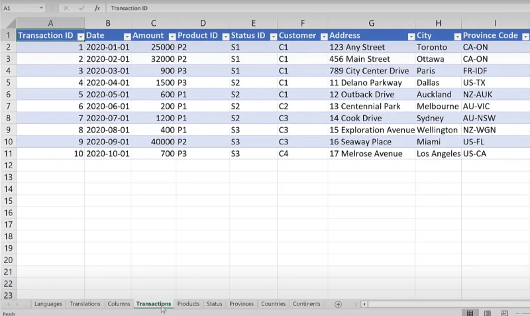Switch to Page Break Preview icon
Screen dimensions: 530x316
504,313
